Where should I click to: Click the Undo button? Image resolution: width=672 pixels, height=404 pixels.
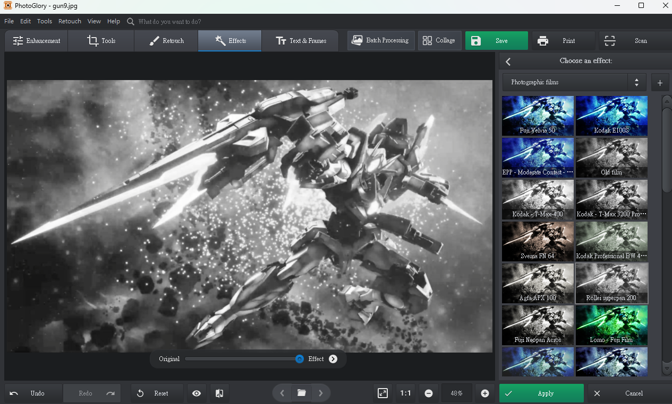pos(33,393)
